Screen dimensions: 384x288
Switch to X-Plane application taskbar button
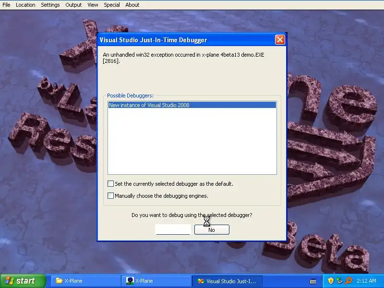156,281
